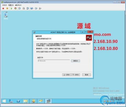Click the checkpoint snapshot toolbar icon
The image size is (126, 107).
(19, 8)
